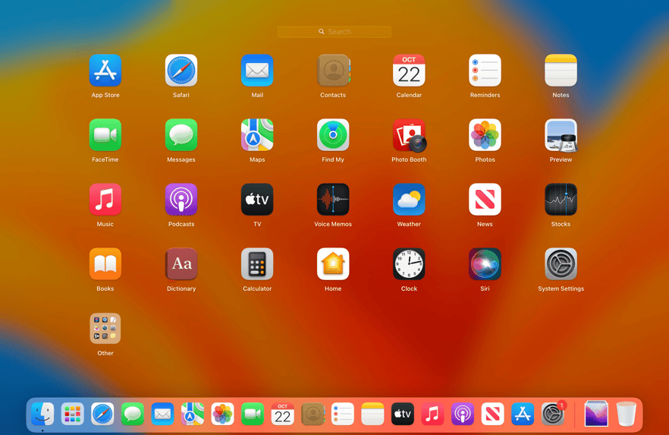Click Finder in the Dock
Screen dimensions: 669x435
point(42,414)
